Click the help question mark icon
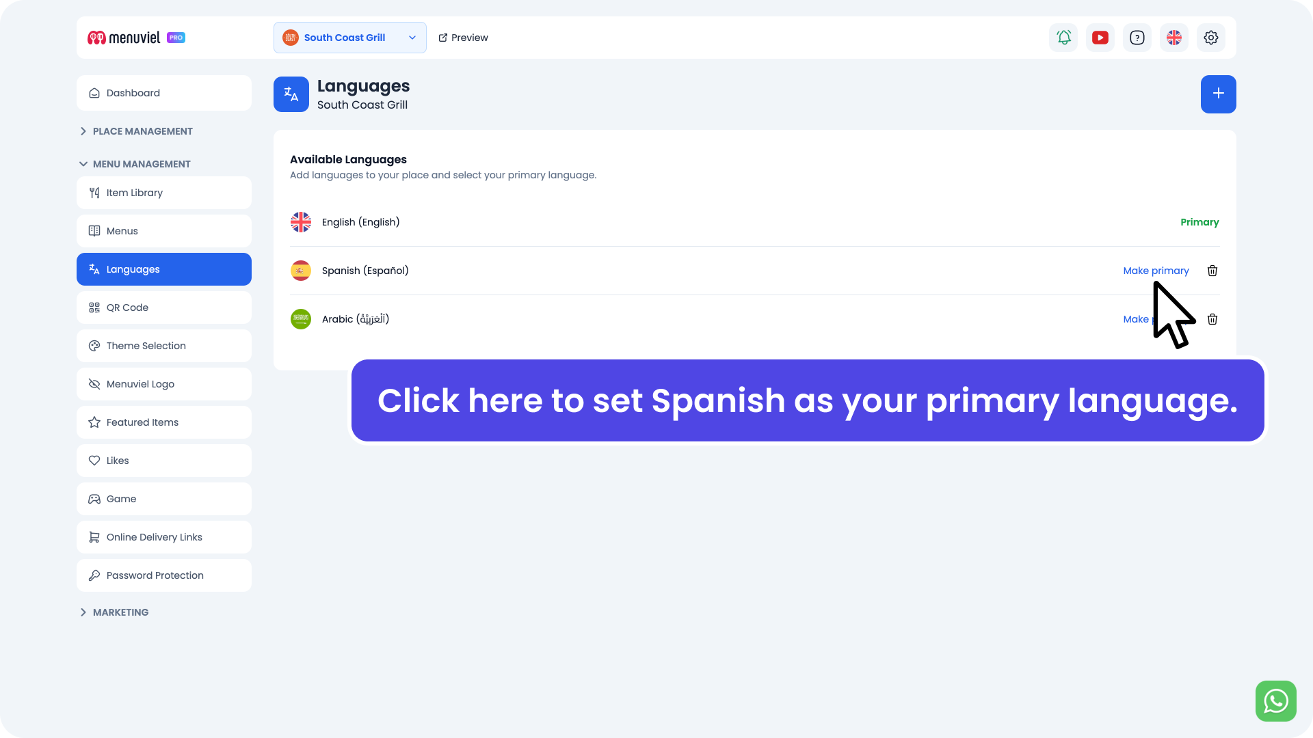Image resolution: width=1313 pixels, height=738 pixels. 1137,38
